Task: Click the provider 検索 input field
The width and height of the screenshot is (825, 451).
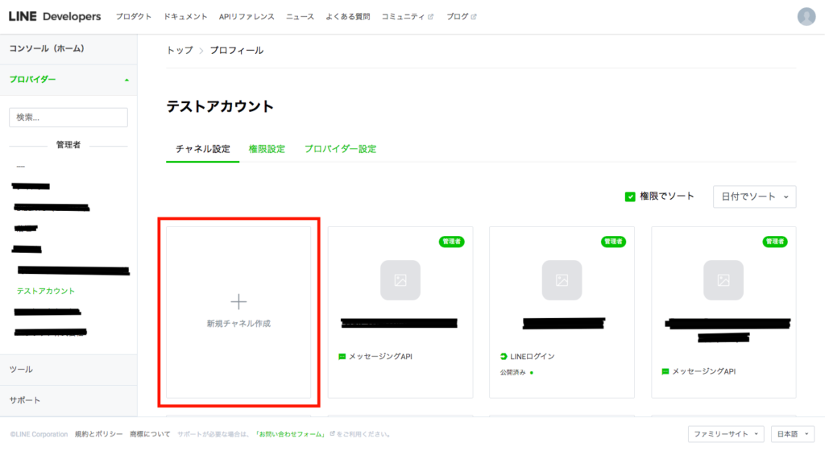Action: coord(68,118)
